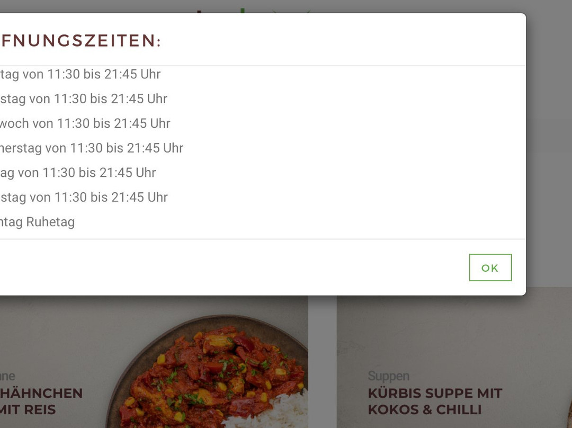Click the 'nerstag von 11:30' hours line
Screen dimensions: 572x428
(92, 148)
